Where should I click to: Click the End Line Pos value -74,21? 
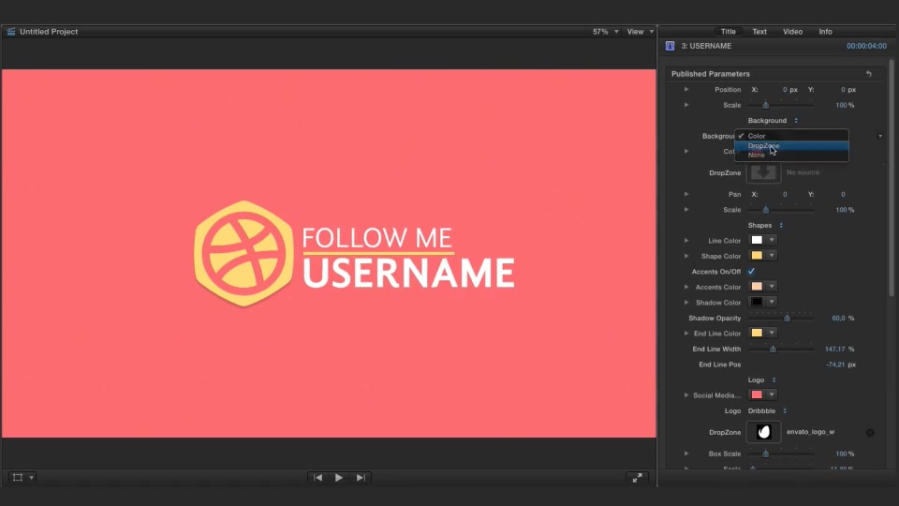coord(835,365)
